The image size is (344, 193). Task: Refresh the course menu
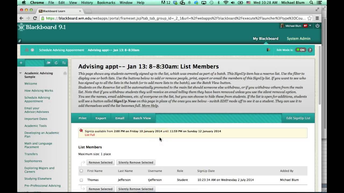[x=56, y=63]
